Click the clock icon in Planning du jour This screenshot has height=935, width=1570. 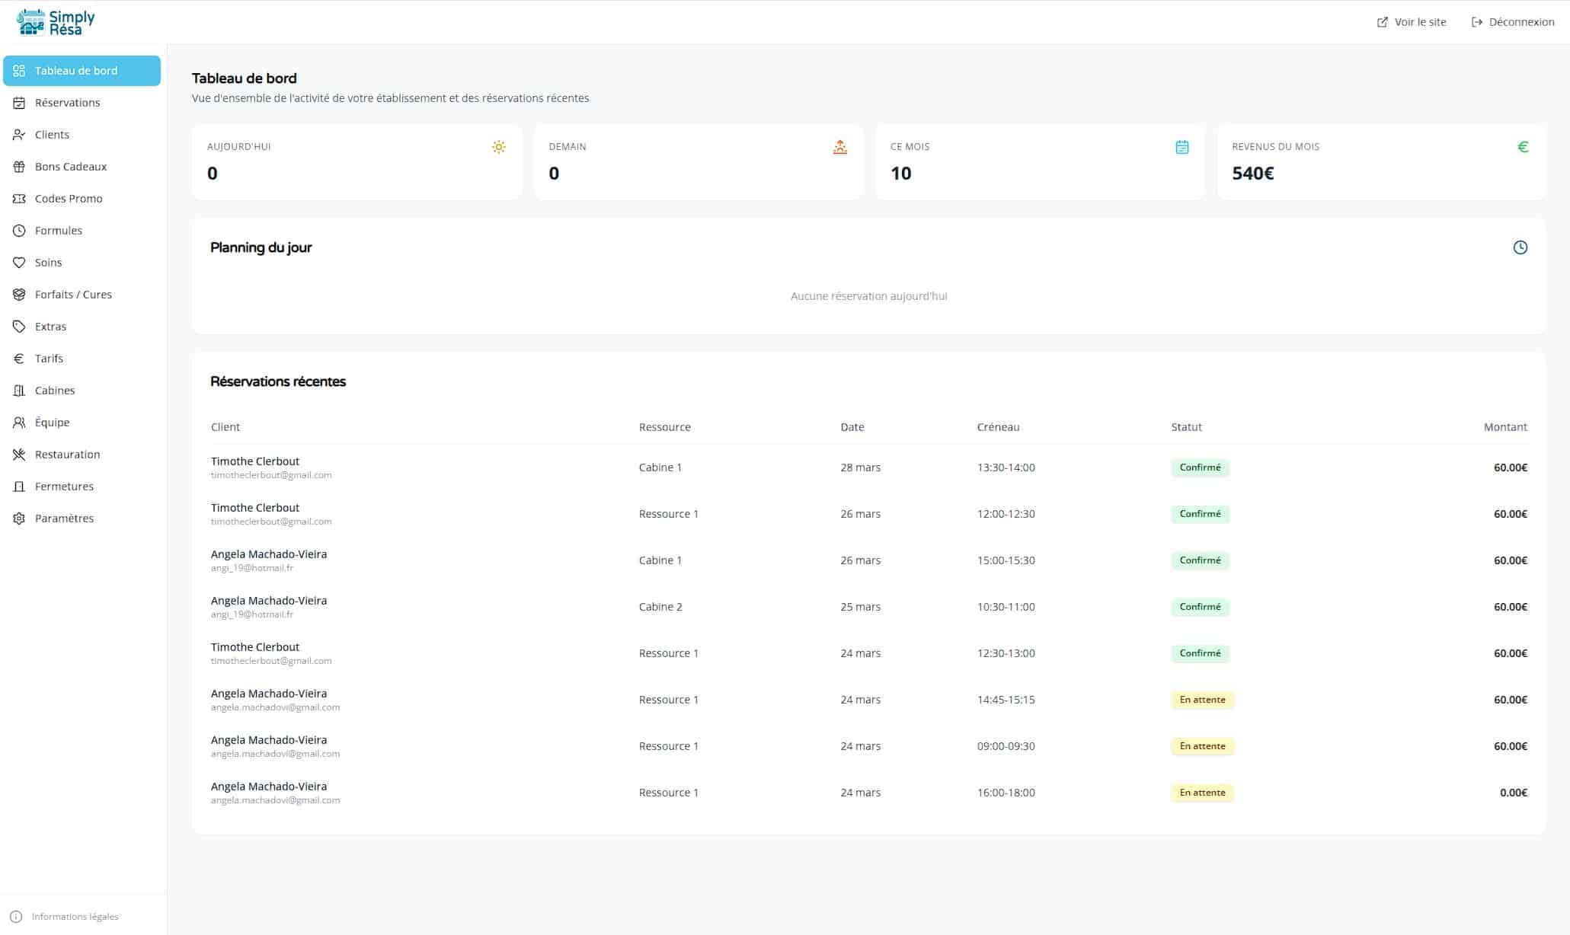coord(1520,247)
